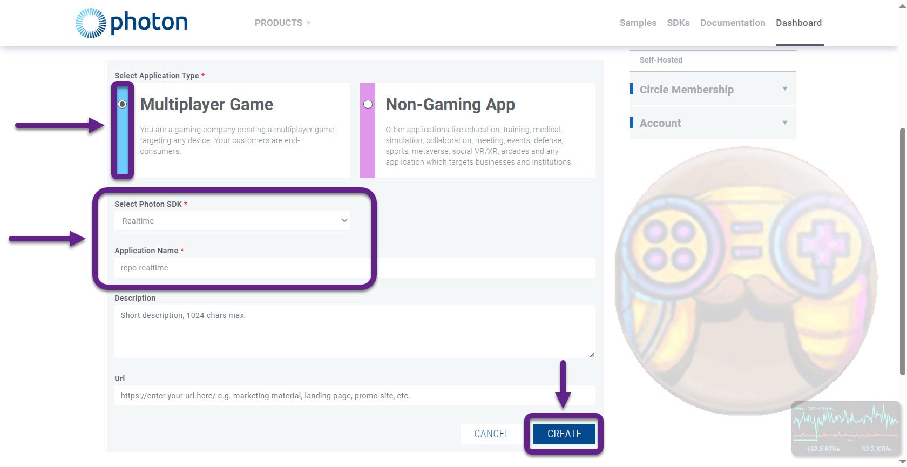
Task: Click the CANCEL button
Action: click(492, 434)
